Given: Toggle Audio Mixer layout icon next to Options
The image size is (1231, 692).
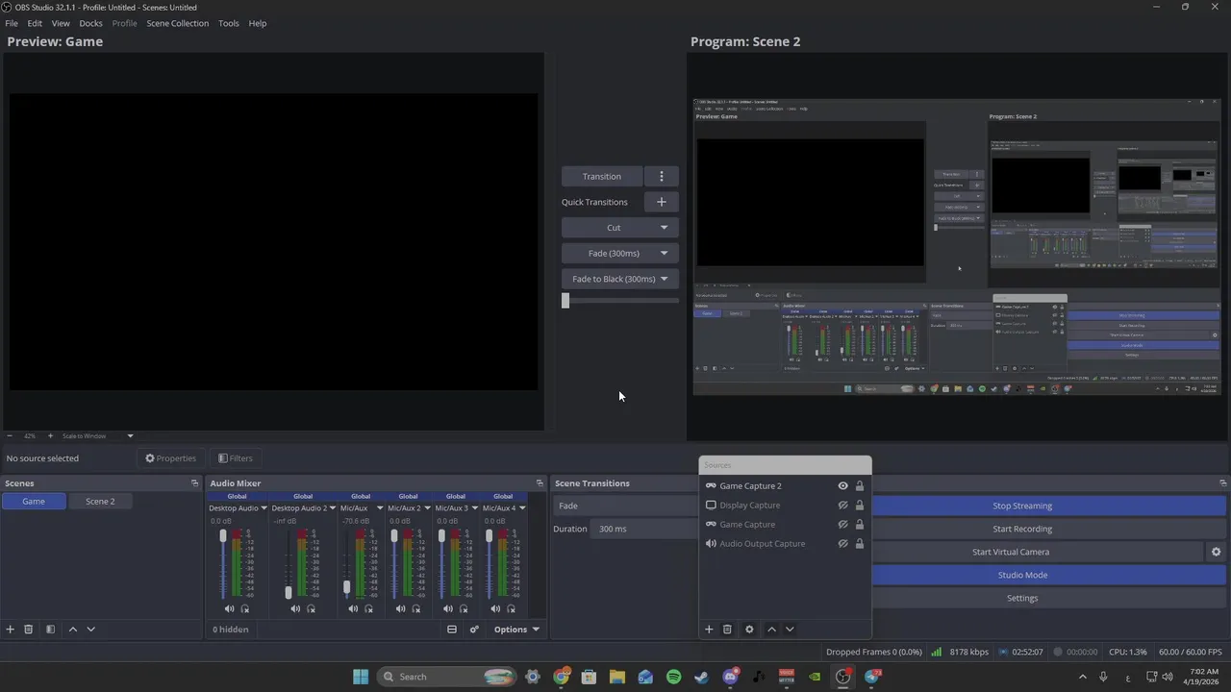Looking at the screenshot, I should pyautogui.click(x=451, y=630).
